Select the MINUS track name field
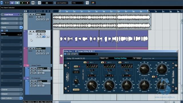The height and width of the screenshot is (103, 183). [41, 14]
